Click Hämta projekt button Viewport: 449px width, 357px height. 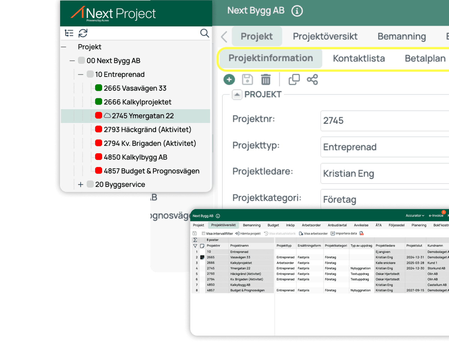pos(248,234)
